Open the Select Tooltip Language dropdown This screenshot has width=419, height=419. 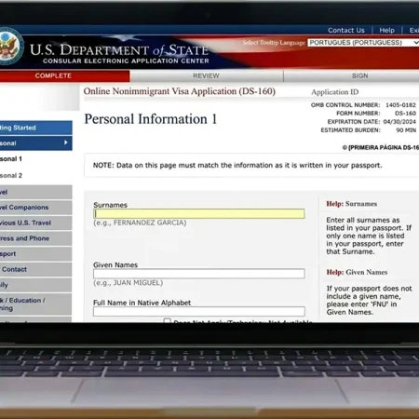(363, 43)
